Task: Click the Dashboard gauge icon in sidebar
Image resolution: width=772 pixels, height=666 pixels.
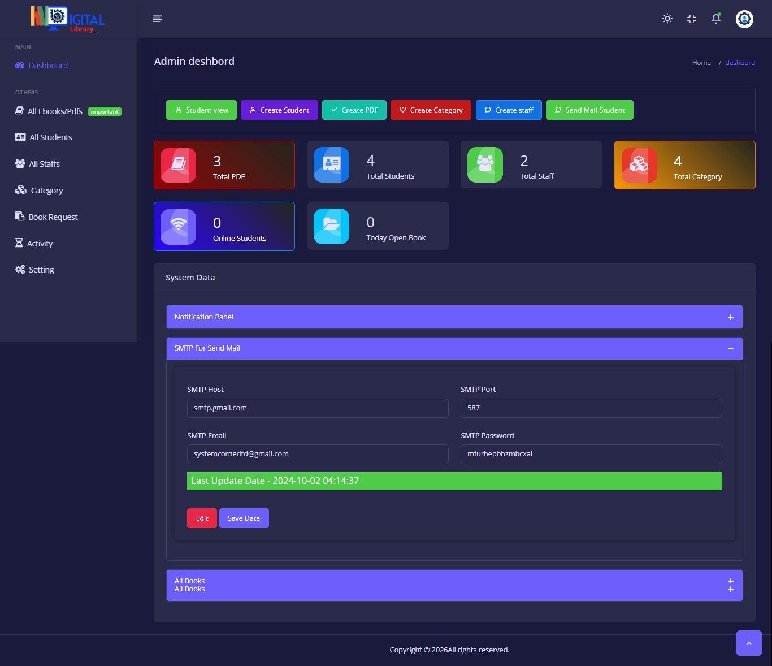Action: coord(20,65)
